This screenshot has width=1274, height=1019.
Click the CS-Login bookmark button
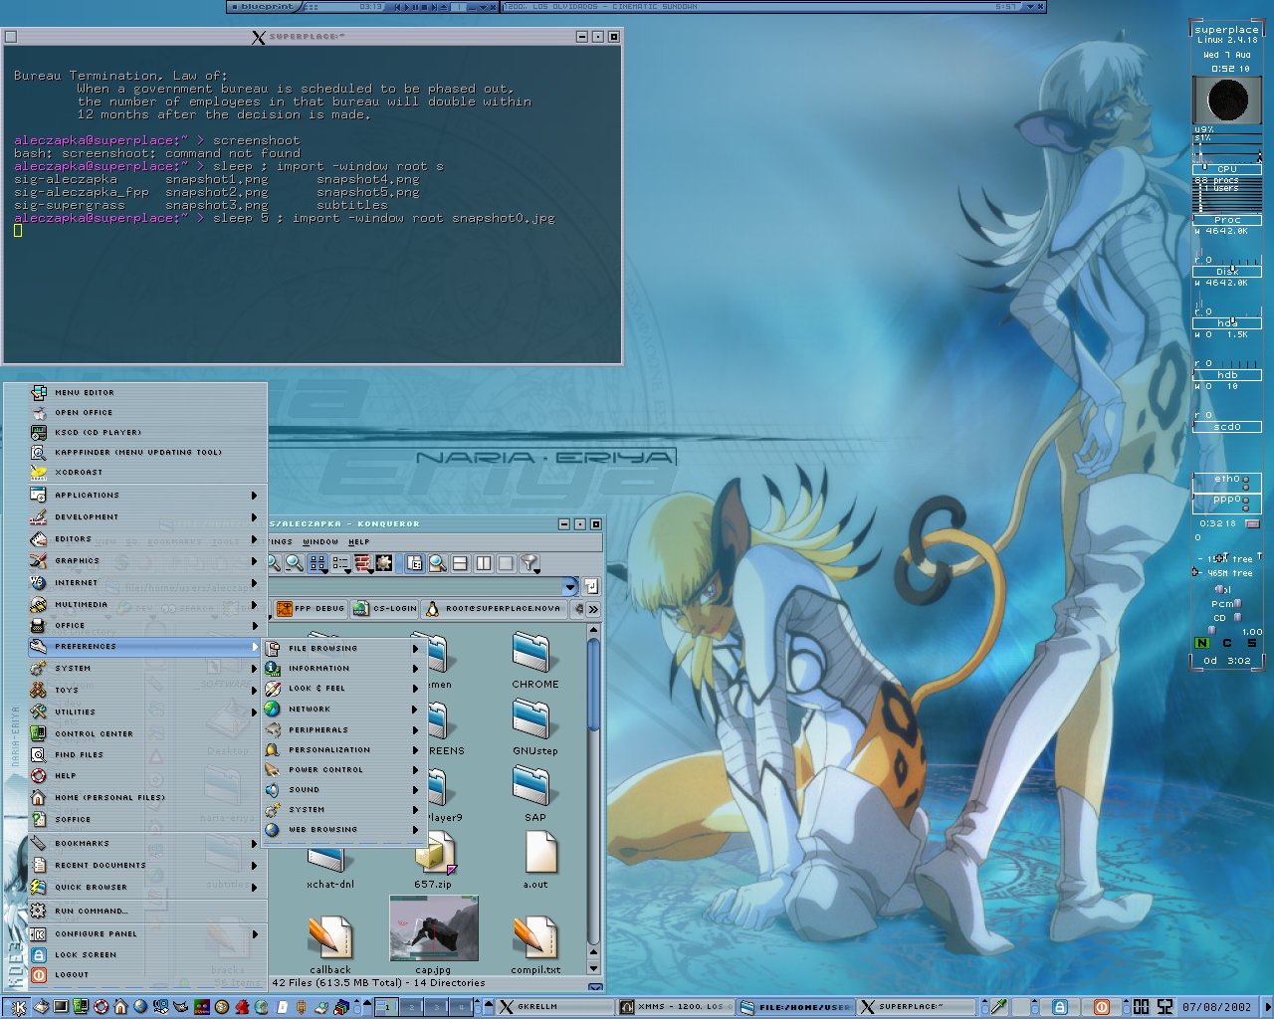pos(384,609)
